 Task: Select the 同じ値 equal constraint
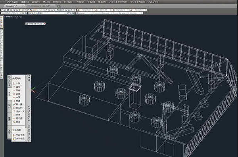17,118
